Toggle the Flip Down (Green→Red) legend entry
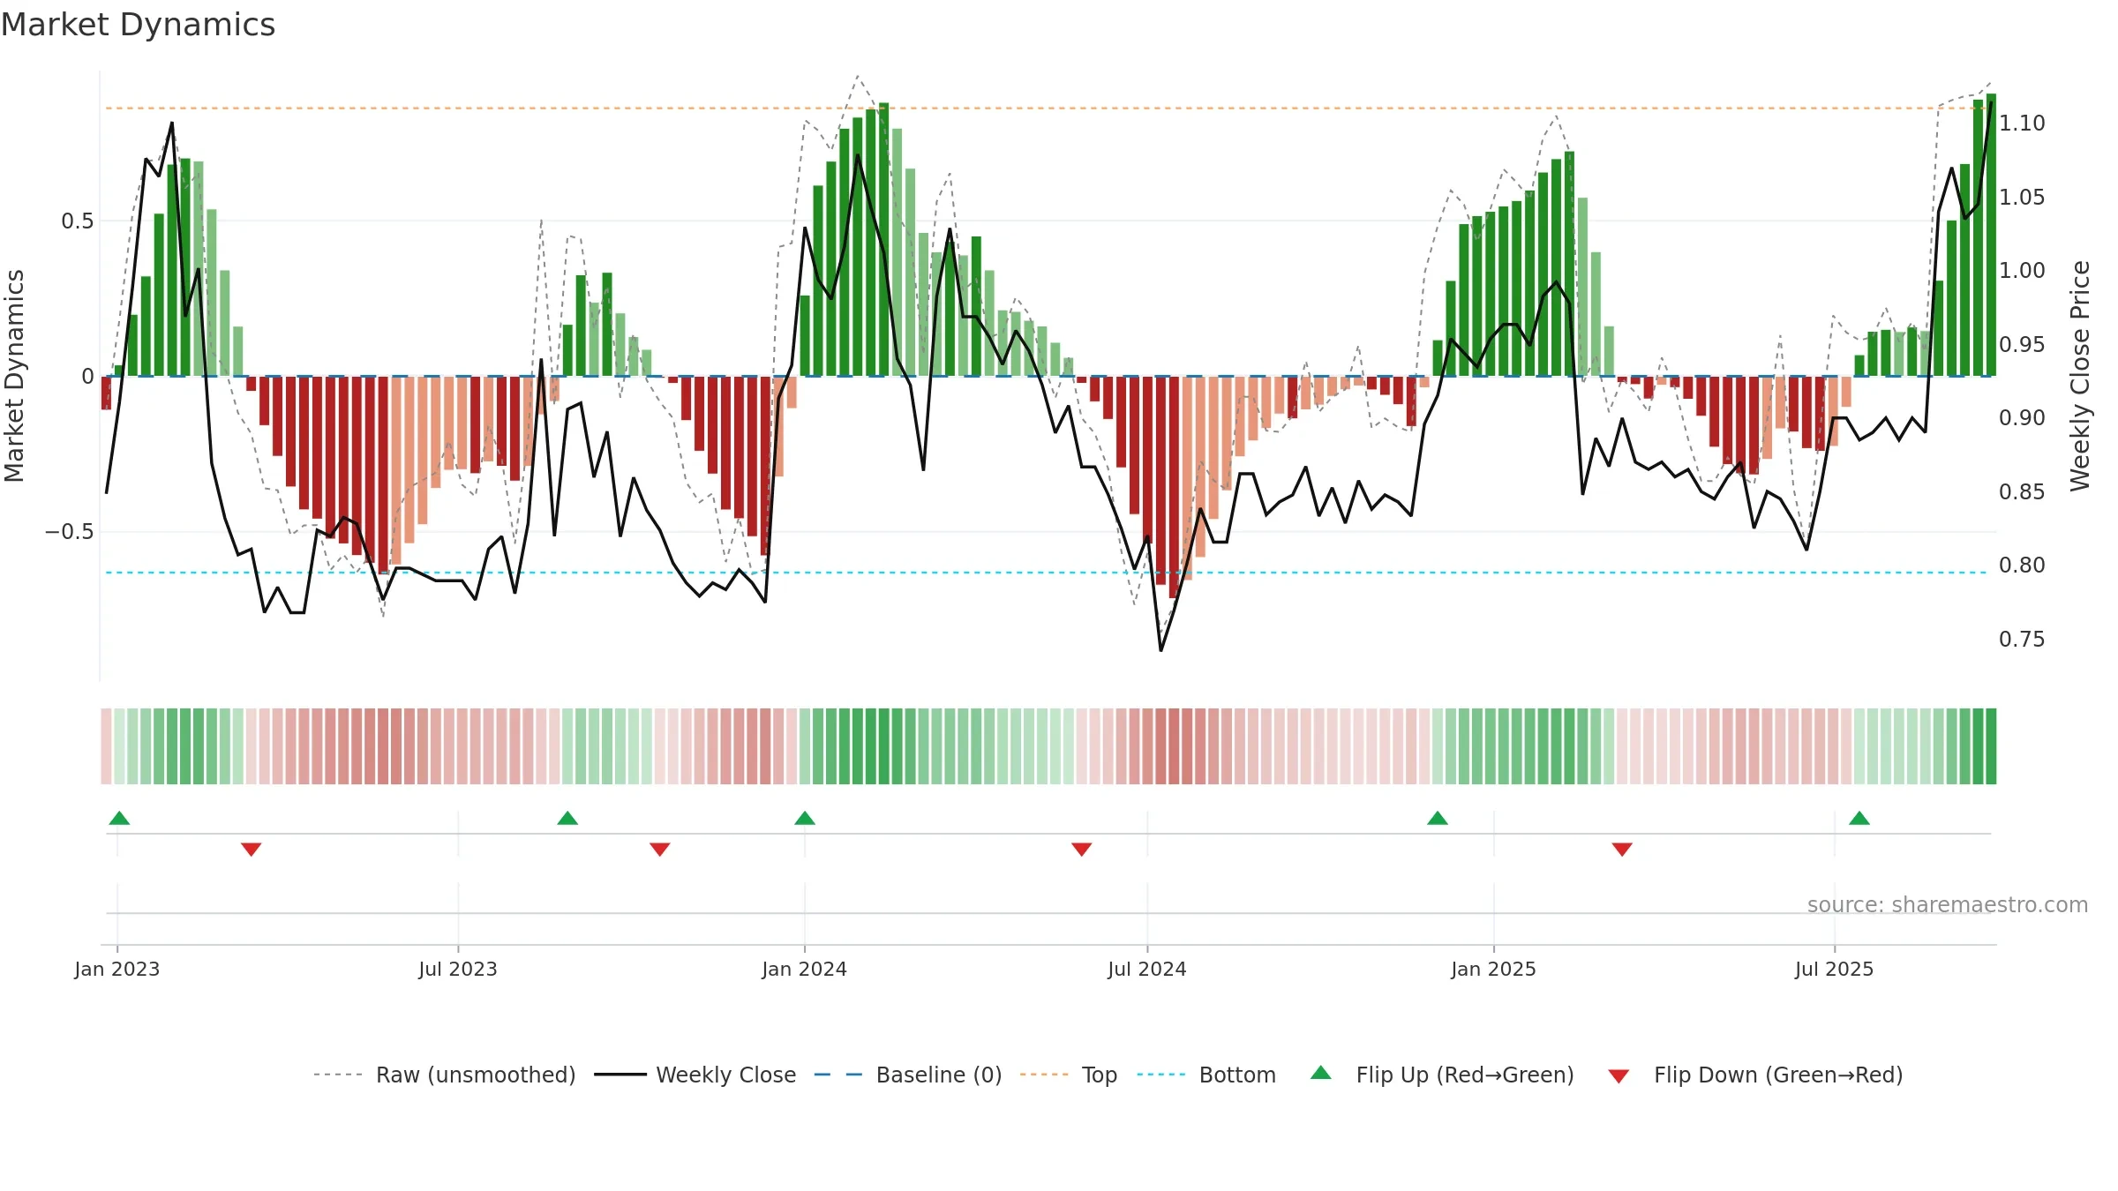The image size is (2118, 1191). click(1754, 1075)
